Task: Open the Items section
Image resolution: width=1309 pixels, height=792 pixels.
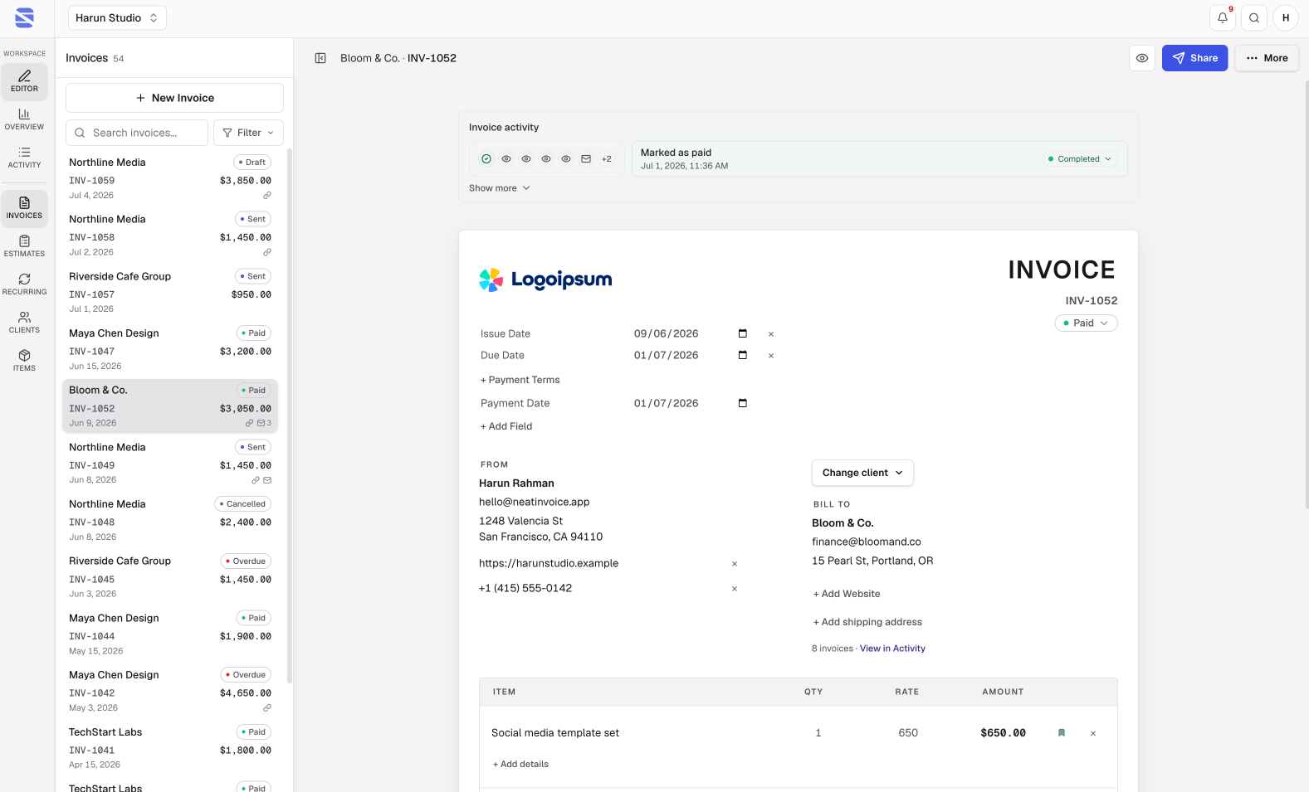Action: [x=24, y=361]
